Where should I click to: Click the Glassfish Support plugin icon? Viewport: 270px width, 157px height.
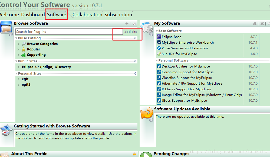click(x=159, y=78)
